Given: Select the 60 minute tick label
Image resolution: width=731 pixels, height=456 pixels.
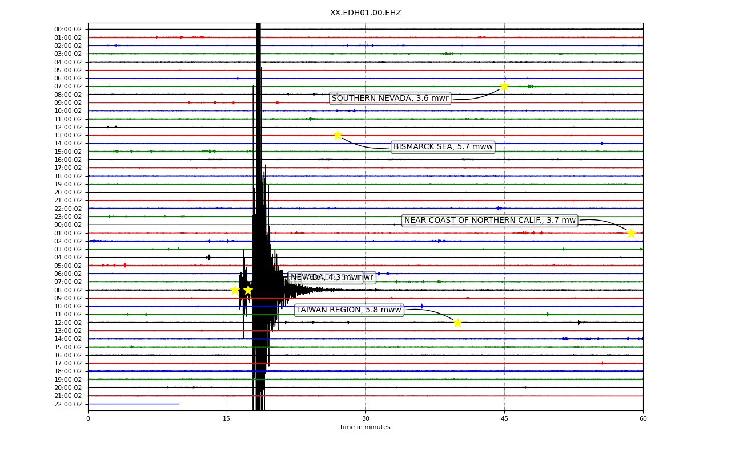Looking at the screenshot, I should [x=643, y=419].
